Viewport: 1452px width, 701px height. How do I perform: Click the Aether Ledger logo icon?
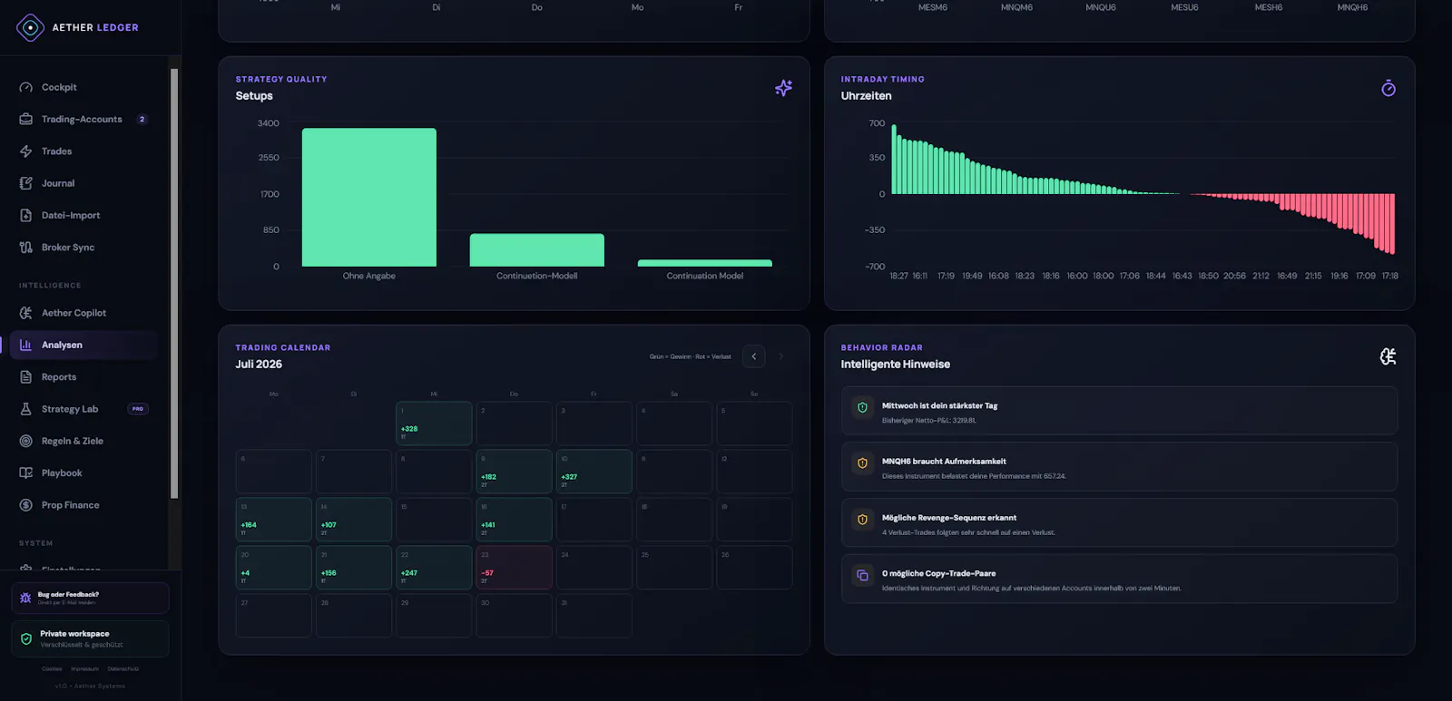[30, 27]
